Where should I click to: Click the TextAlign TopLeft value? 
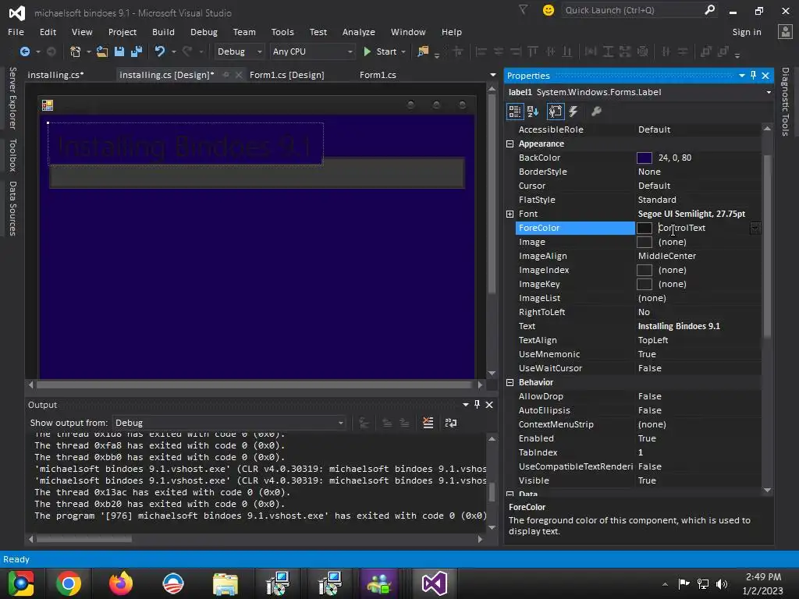point(653,340)
